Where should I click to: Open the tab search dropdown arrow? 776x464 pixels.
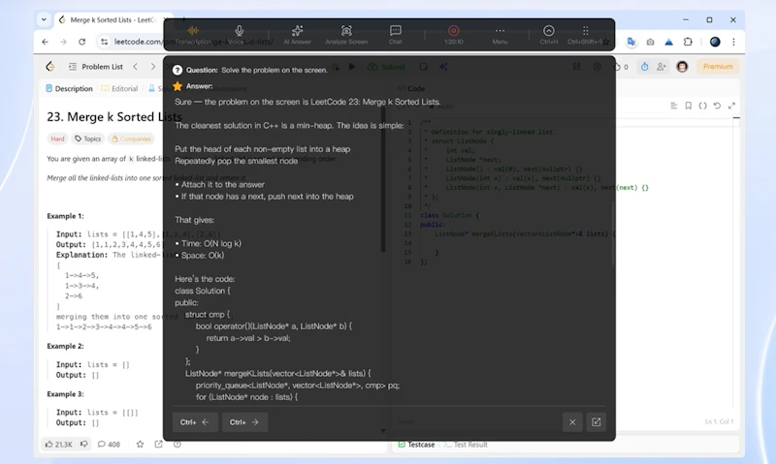point(44,19)
